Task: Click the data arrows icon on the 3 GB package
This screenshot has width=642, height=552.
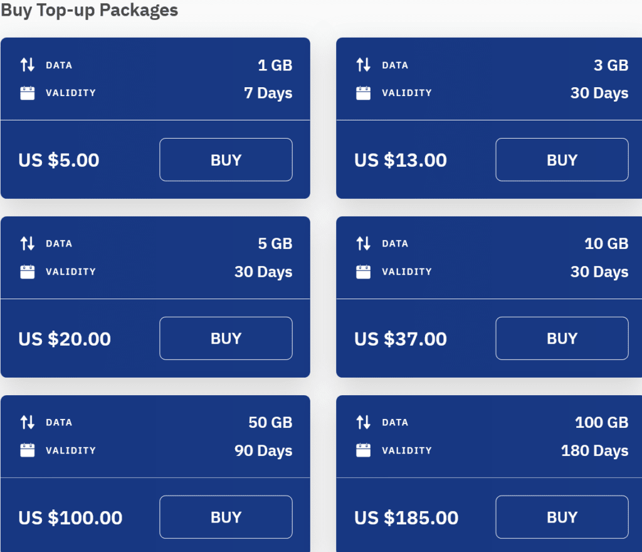Action: [x=364, y=65]
